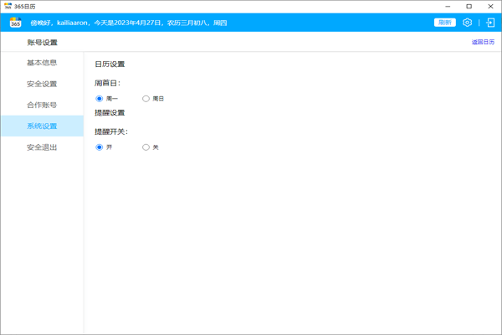Return to calendar via 返回日历 link
This screenshot has height=335, width=502.
[x=483, y=42]
